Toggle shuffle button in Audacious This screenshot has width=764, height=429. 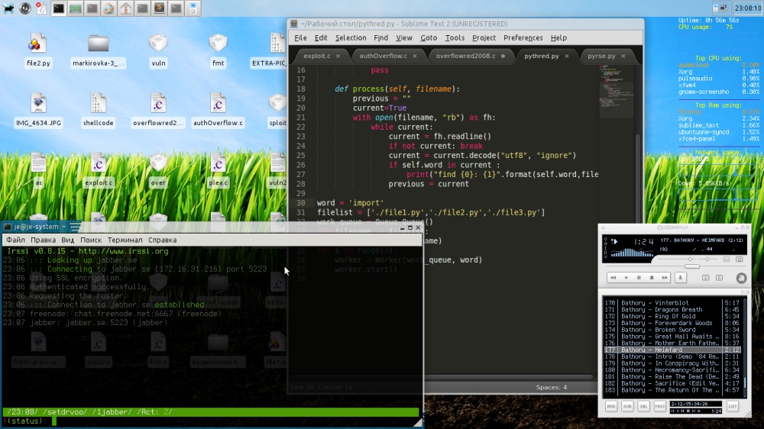705,278
